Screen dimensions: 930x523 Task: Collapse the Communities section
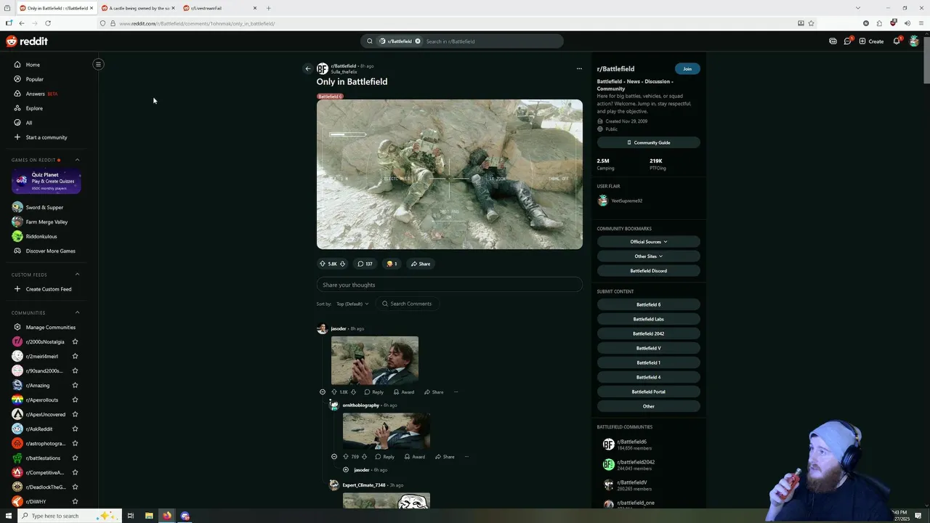(x=78, y=312)
